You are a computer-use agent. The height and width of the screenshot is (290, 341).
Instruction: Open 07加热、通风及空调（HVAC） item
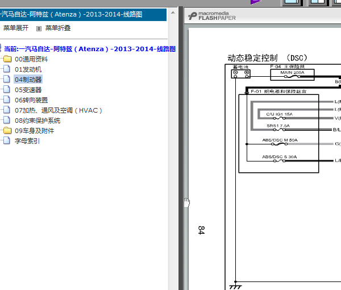59,110
